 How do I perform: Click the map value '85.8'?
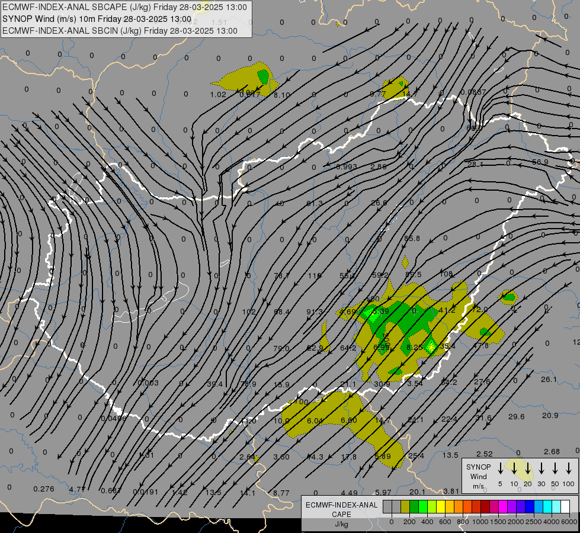pyautogui.click(x=412, y=239)
